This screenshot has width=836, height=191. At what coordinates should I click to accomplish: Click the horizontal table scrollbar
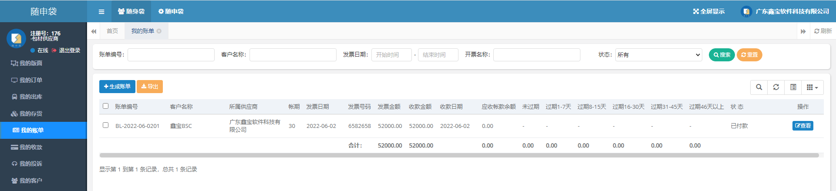[459, 155]
